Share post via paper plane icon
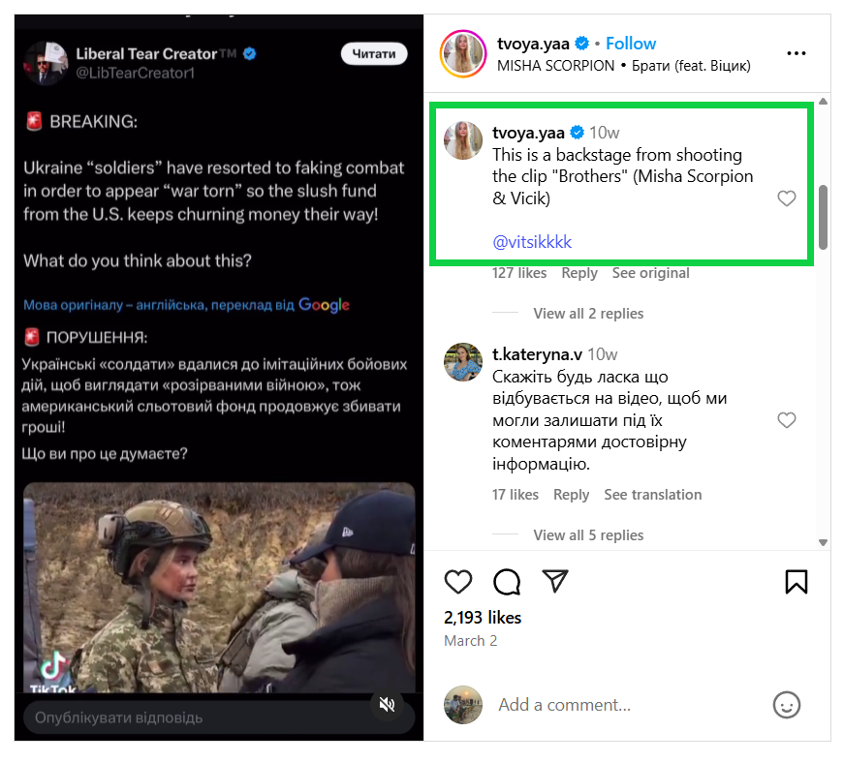Viewport: 844px width, 762px height. [555, 580]
